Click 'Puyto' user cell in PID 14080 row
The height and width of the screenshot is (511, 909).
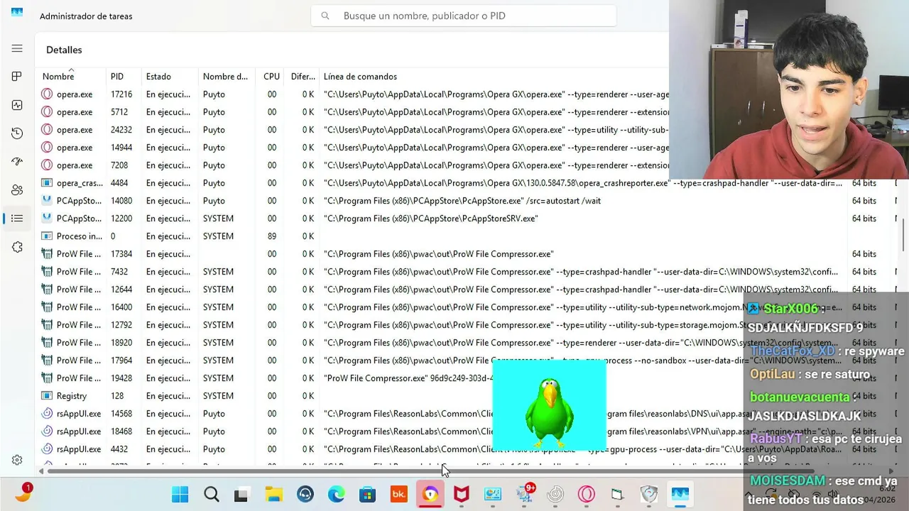click(x=214, y=201)
